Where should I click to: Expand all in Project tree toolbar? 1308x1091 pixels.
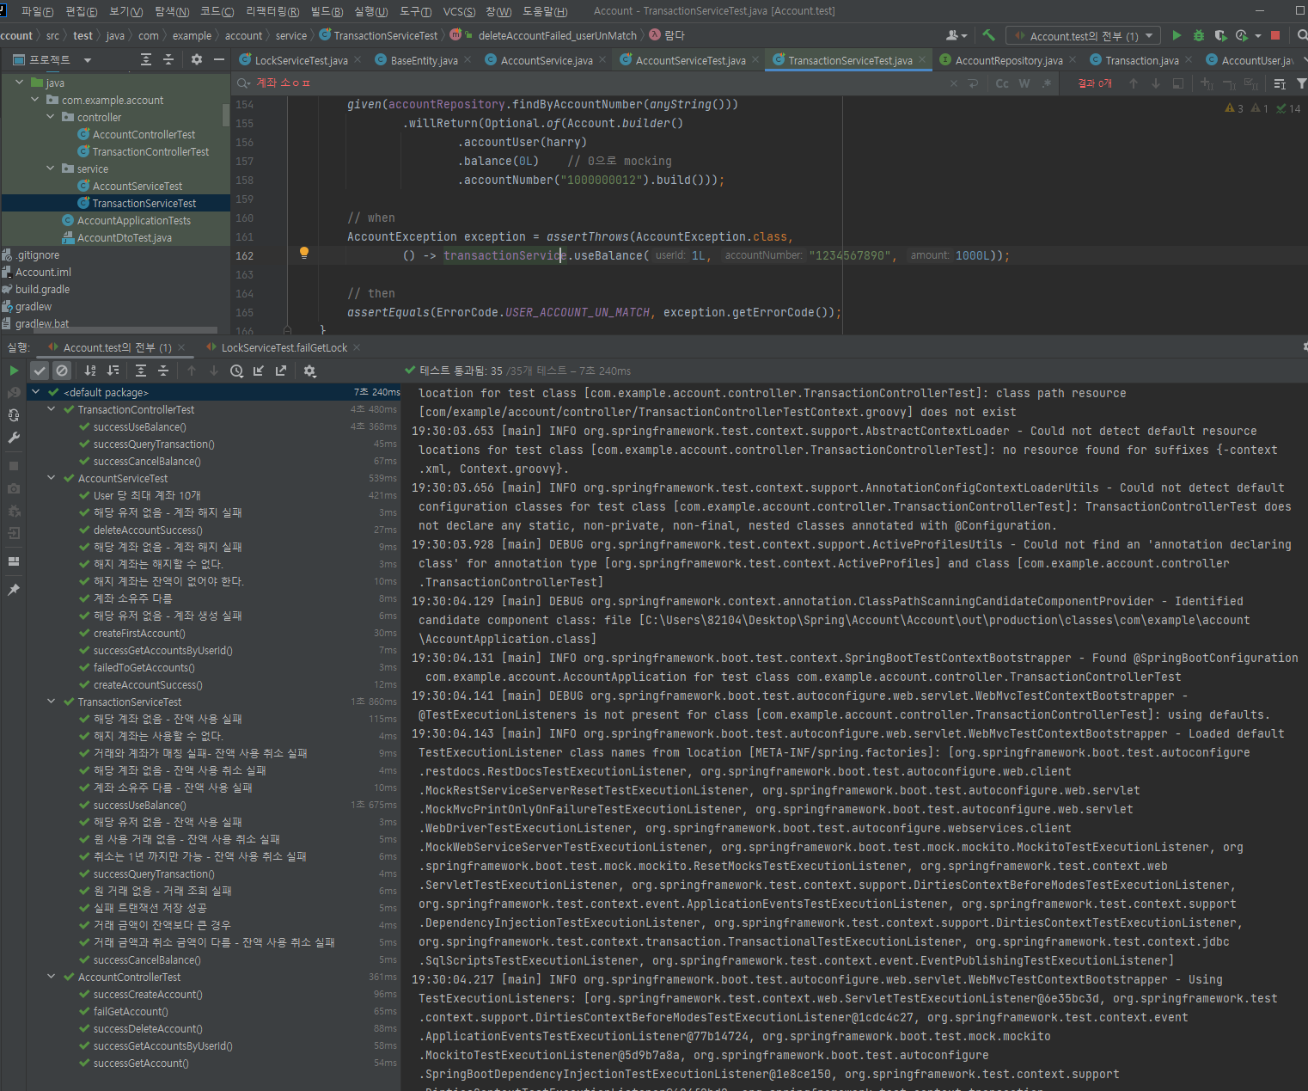point(146,59)
